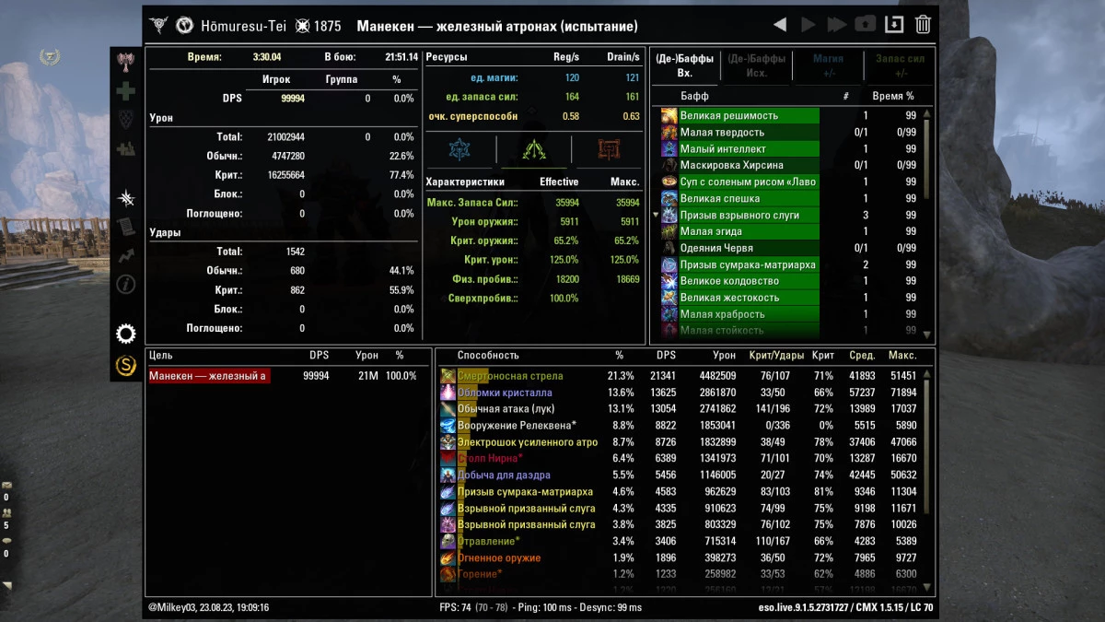This screenshot has height=622, width=1105.
Task: Delete the fight with trash icon
Action: pos(923,25)
